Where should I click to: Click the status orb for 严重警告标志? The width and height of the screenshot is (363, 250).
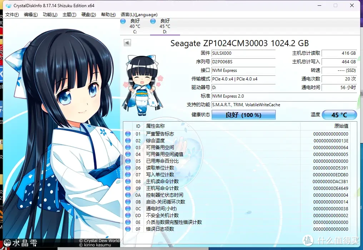[x=128, y=134]
